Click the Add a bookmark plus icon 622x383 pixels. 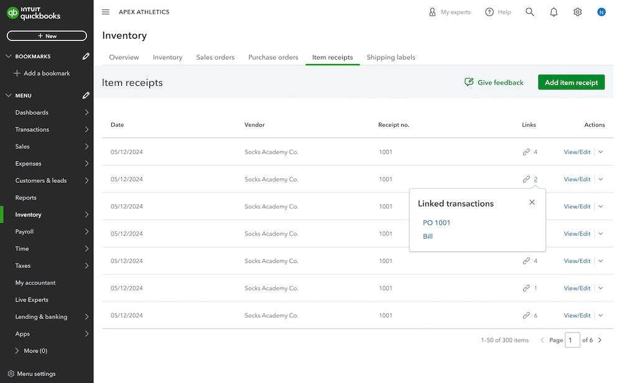(x=18, y=73)
